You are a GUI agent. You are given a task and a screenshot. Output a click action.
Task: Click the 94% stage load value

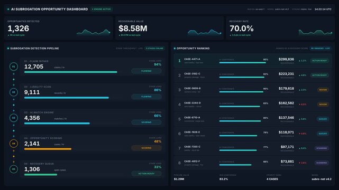[x=158, y=64]
